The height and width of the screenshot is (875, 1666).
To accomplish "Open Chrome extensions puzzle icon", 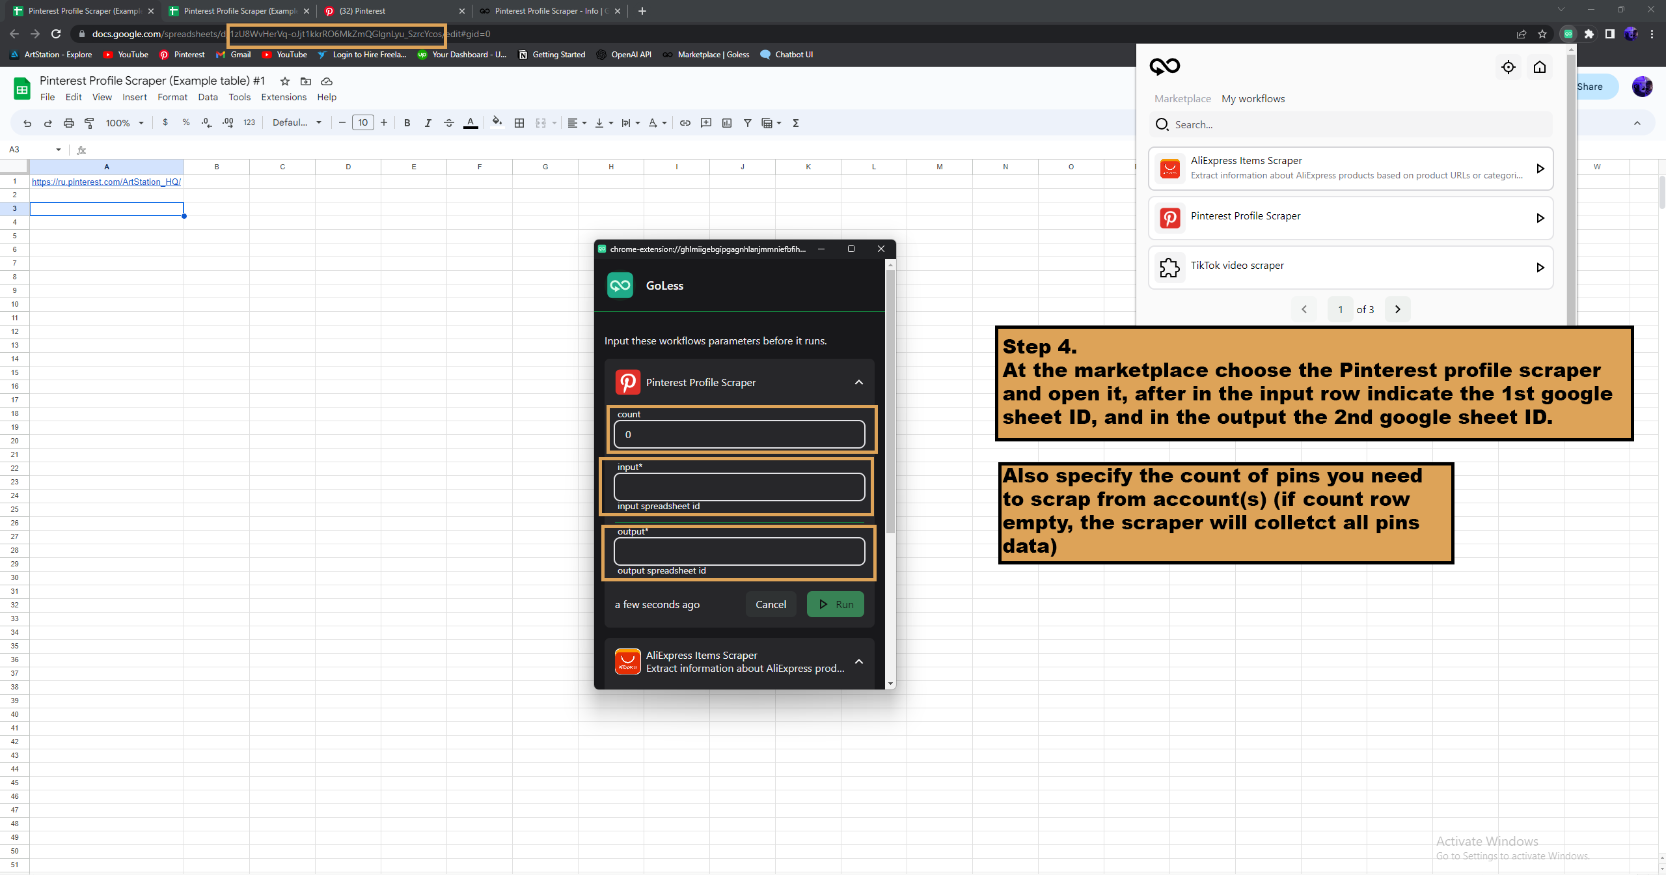I will pyautogui.click(x=1589, y=34).
